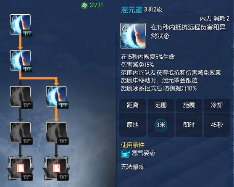The height and width of the screenshot is (187, 234).
Task: Click the 31/31 skill points counter
Action: pyautogui.click(x=96, y=5)
